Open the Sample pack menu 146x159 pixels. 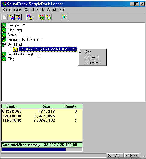point(12,10)
